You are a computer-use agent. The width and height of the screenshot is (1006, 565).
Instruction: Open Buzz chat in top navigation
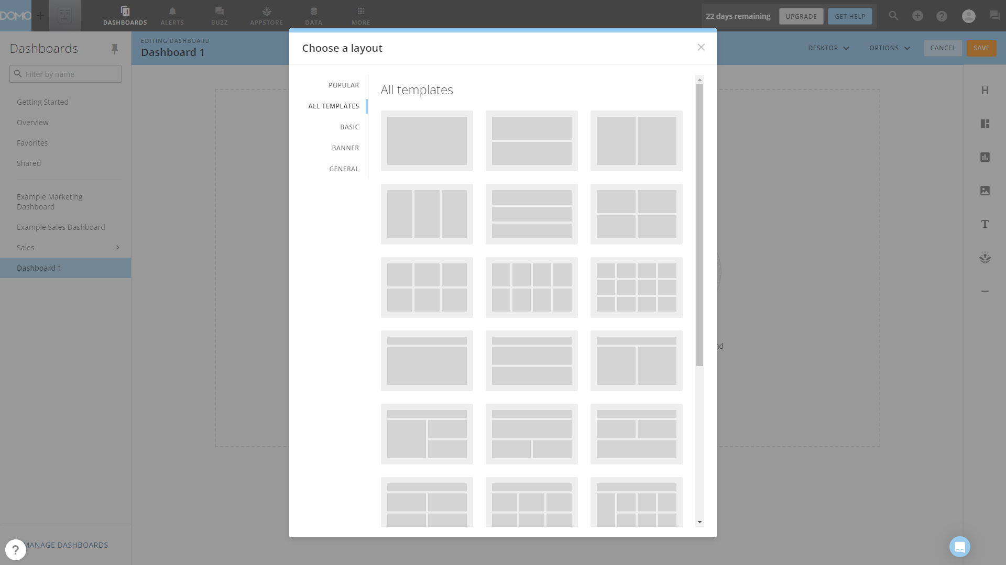point(219,16)
